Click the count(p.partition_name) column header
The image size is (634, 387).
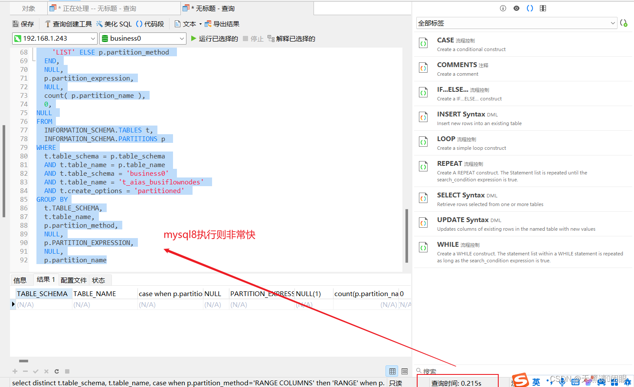366,293
